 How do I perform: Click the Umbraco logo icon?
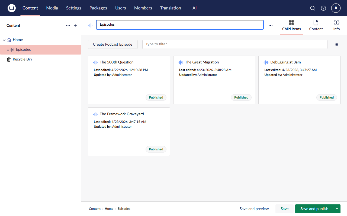(12, 8)
